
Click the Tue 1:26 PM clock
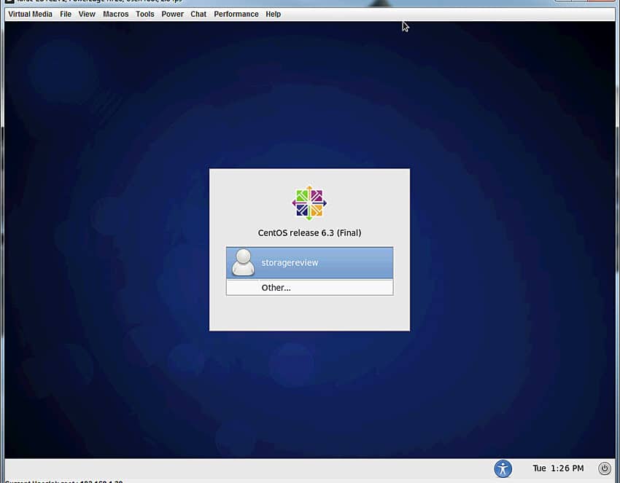pyautogui.click(x=558, y=468)
